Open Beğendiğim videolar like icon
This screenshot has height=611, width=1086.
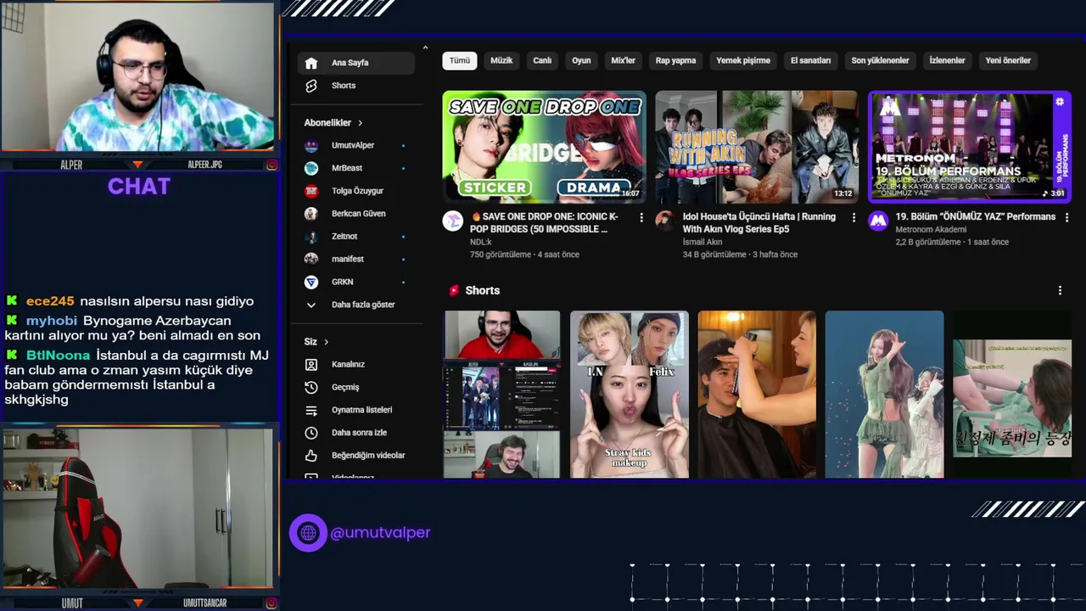click(x=311, y=456)
